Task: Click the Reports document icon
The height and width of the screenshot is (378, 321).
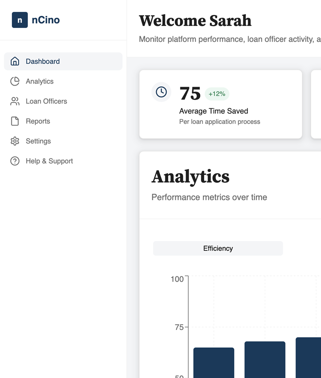Action: tap(15, 121)
